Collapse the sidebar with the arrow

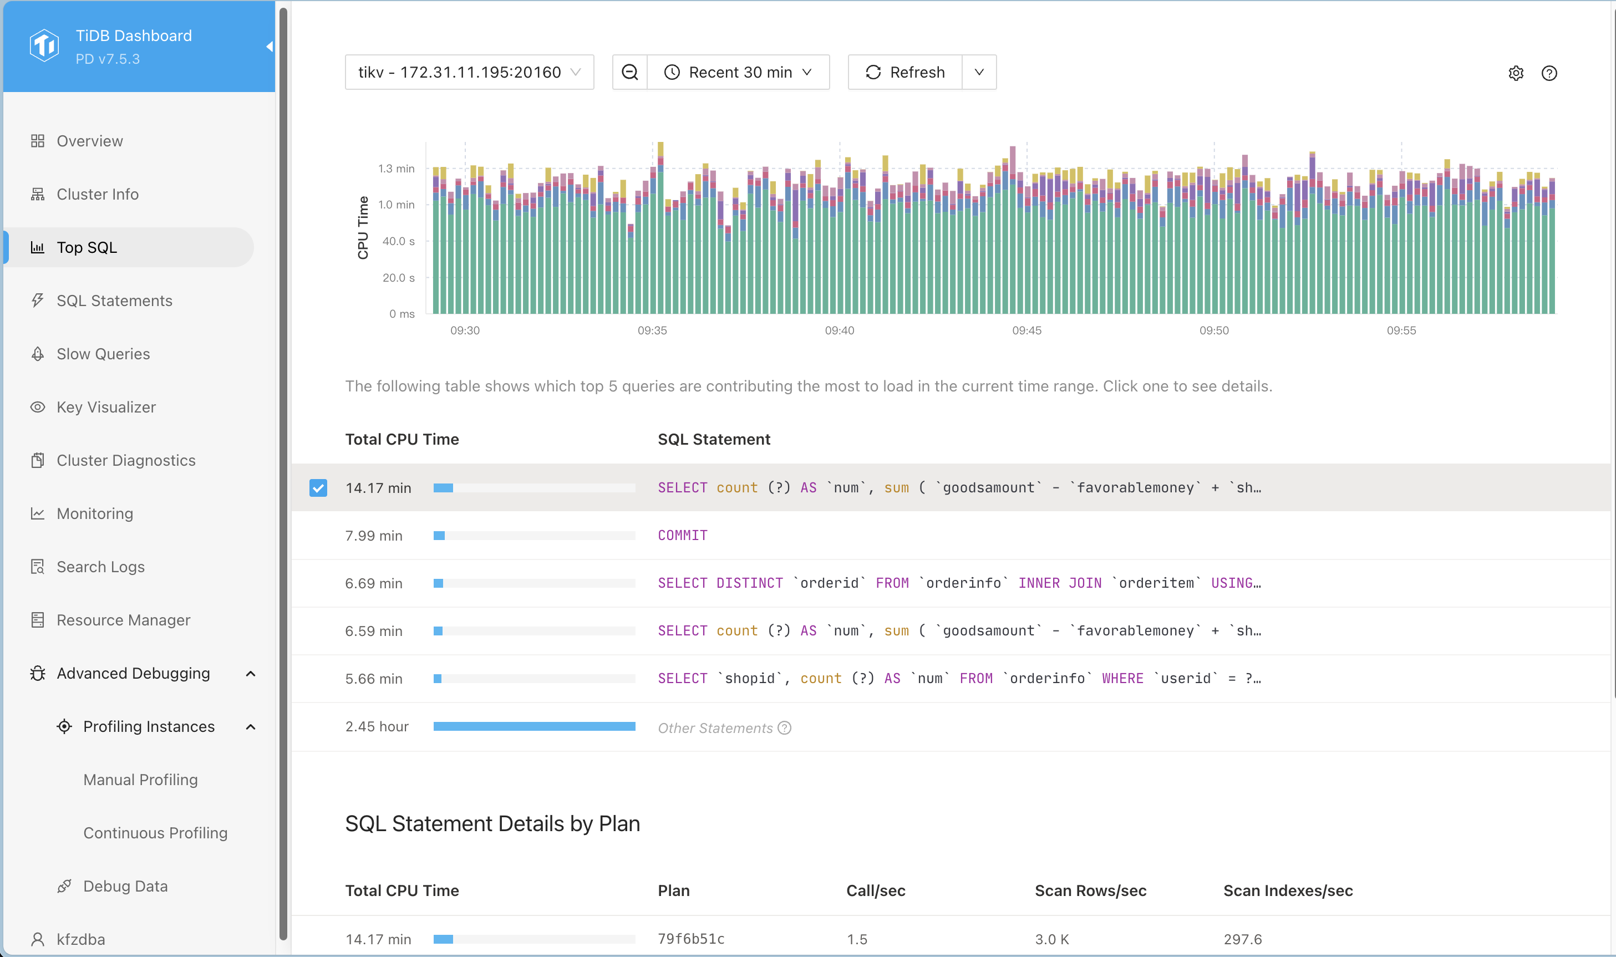[270, 47]
